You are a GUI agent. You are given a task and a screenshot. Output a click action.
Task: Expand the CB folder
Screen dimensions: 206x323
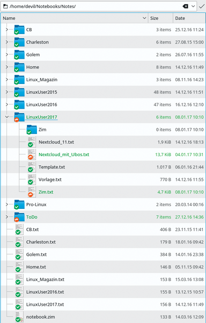[x=6, y=30]
